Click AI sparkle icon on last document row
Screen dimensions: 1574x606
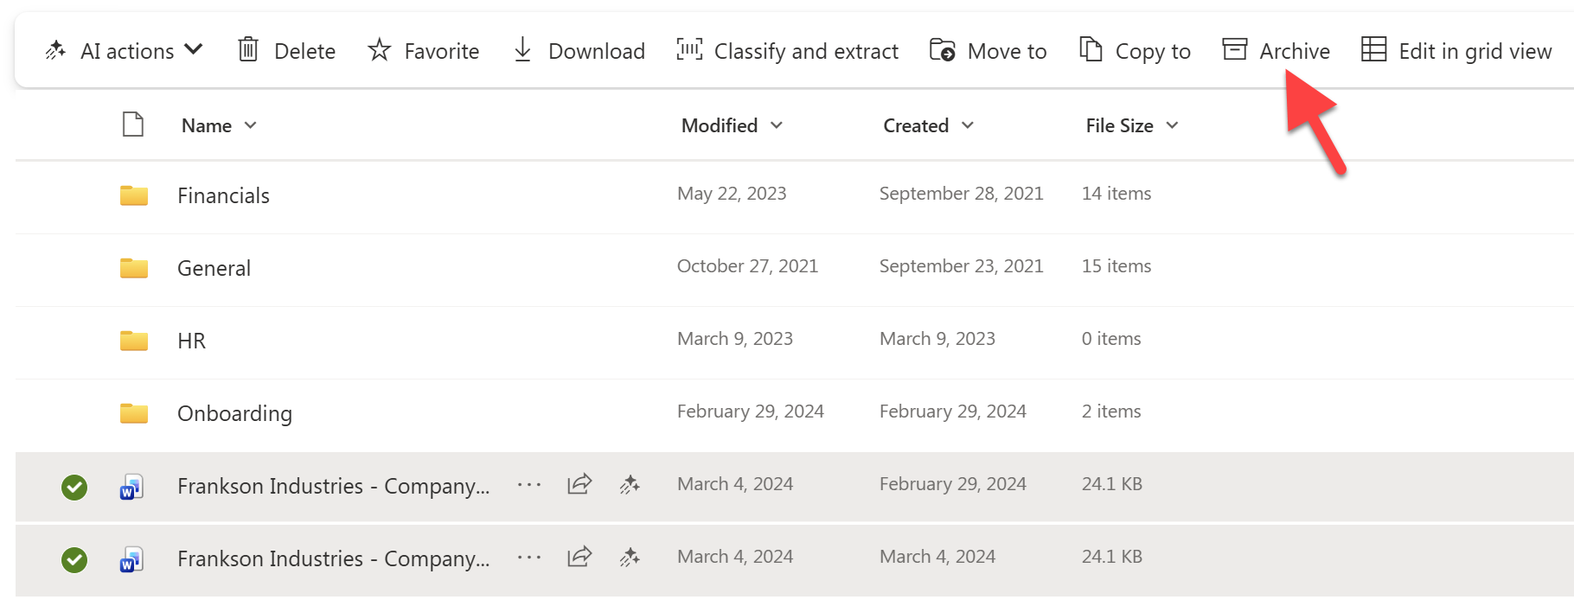click(x=630, y=558)
